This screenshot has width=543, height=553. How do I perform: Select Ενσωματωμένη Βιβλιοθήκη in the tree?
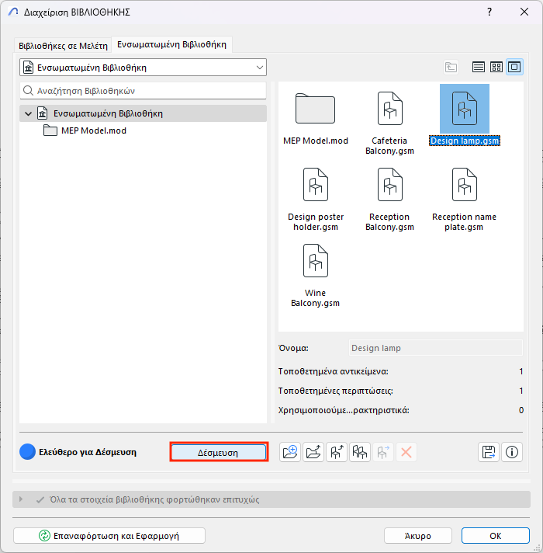tap(143, 113)
